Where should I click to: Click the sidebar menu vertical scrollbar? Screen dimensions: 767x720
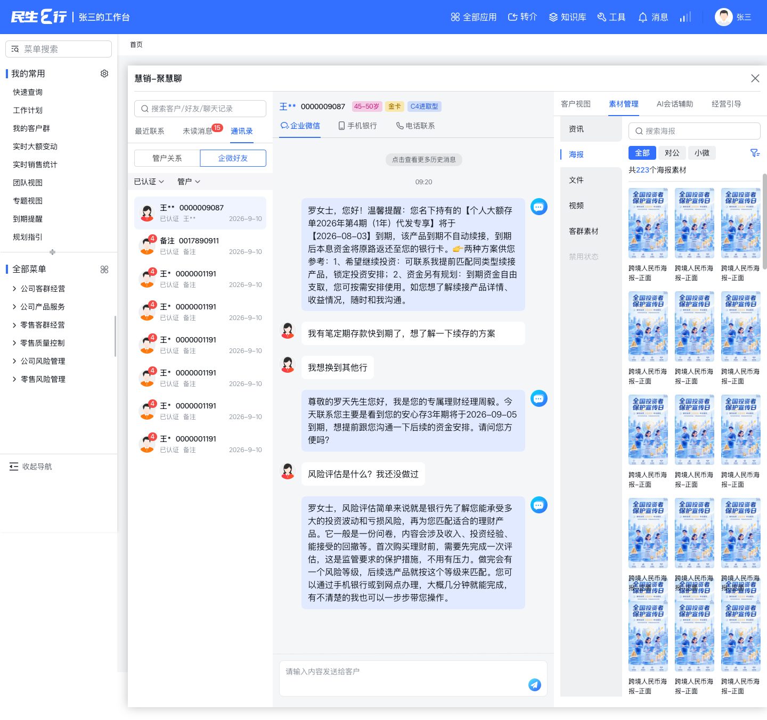point(115,336)
